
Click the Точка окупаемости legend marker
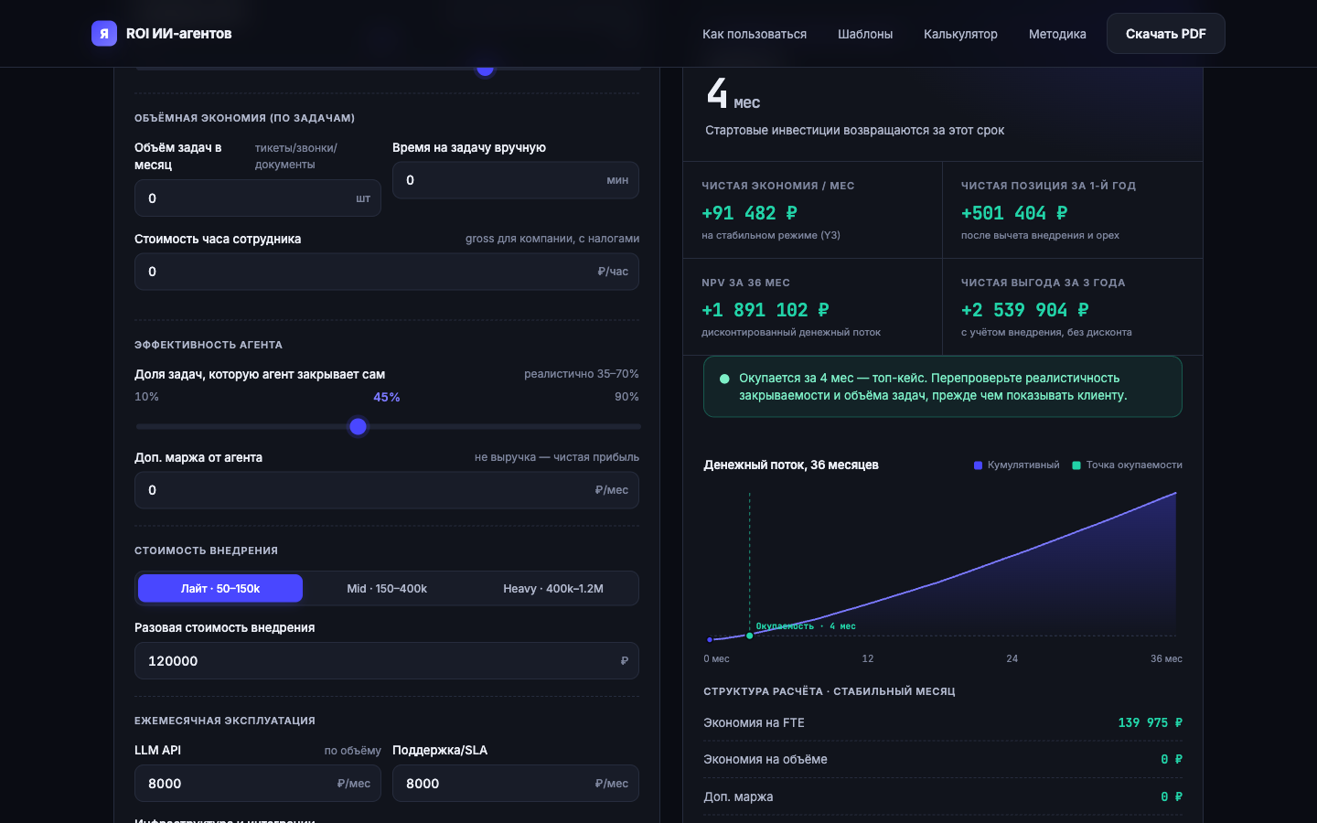click(1076, 465)
